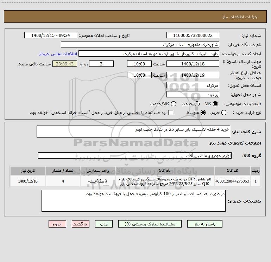
Task: Click need date cell 1400/12/18 in table
Action: 28,181
